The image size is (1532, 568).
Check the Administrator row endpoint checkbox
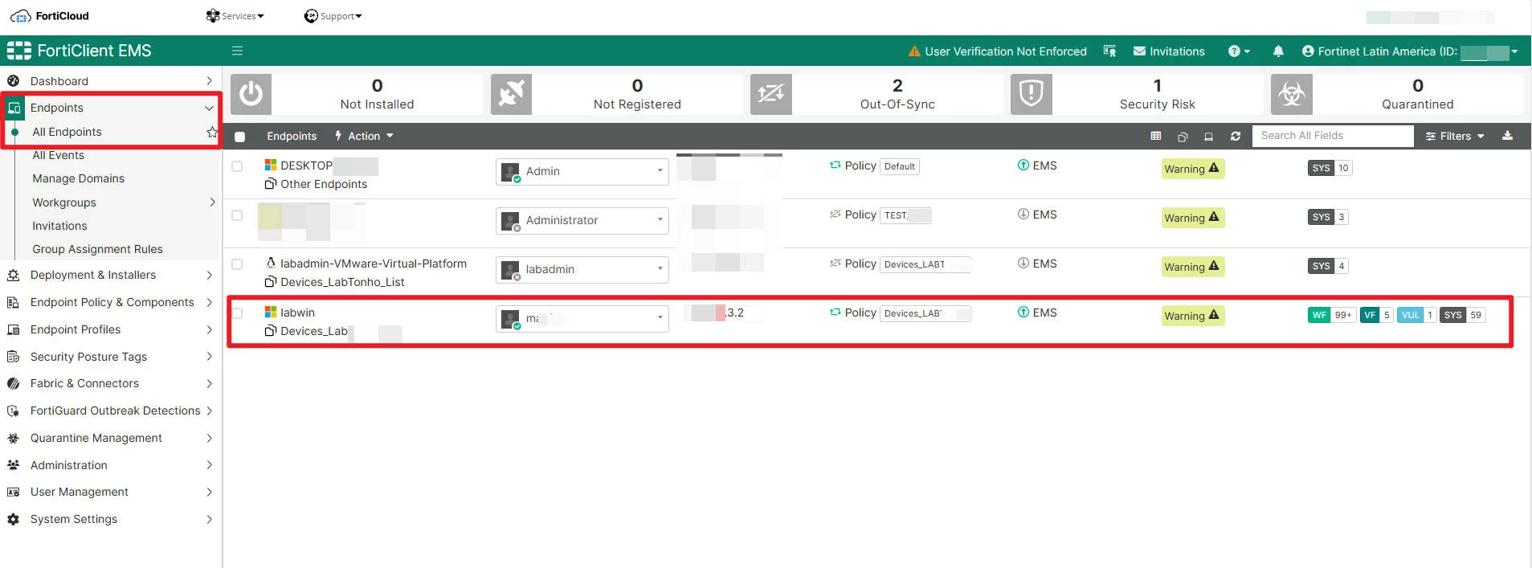(x=237, y=215)
